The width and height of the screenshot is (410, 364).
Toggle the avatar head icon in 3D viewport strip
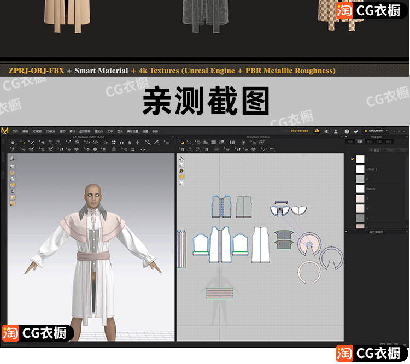tap(12, 197)
